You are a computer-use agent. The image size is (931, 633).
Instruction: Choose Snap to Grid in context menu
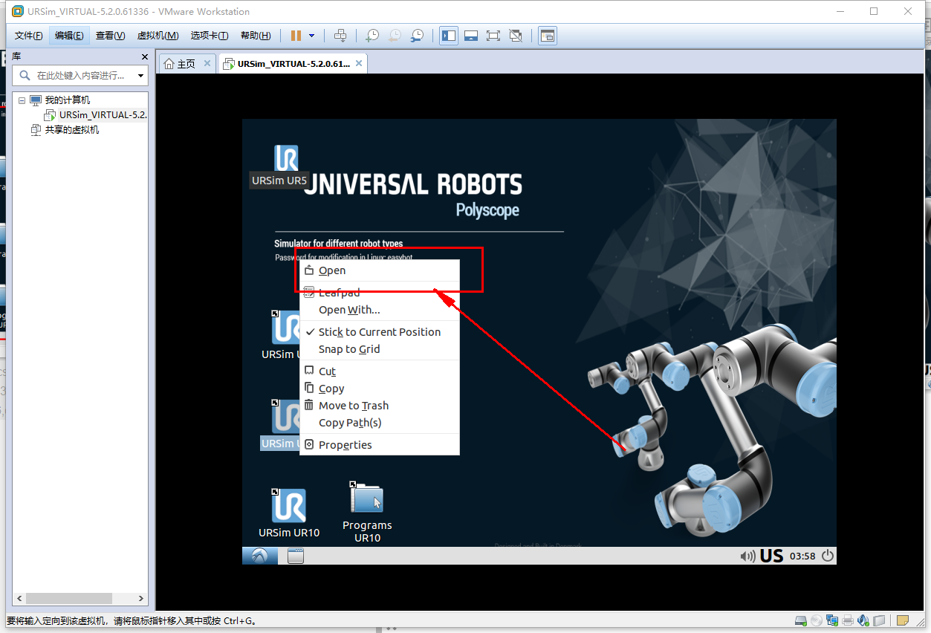(380, 349)
